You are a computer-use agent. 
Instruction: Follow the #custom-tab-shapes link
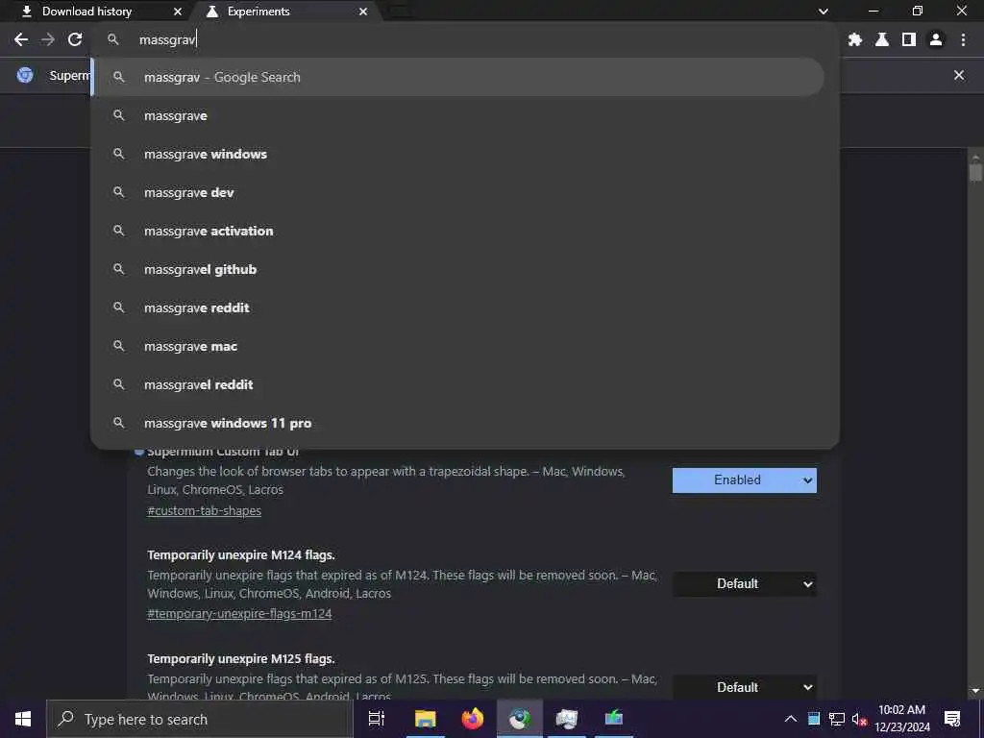(204, 511)
